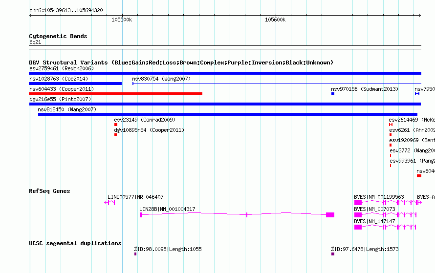Click the nsv604433 (Cooper2011) red loss bar
The height and width of the screenshot is (273, 435).
pos(115,94)
